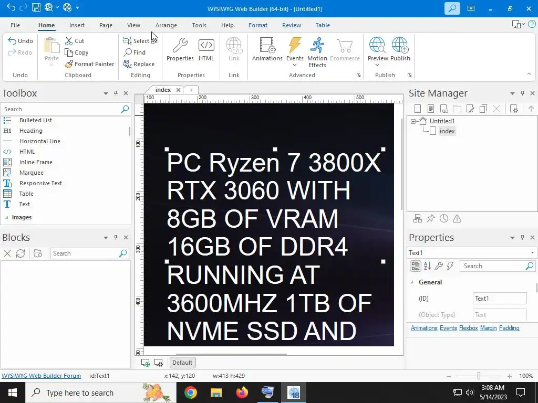Collapse the ribbon with the chevron
This screenshot has width=538, height=403.
click(x=529, y=74)
